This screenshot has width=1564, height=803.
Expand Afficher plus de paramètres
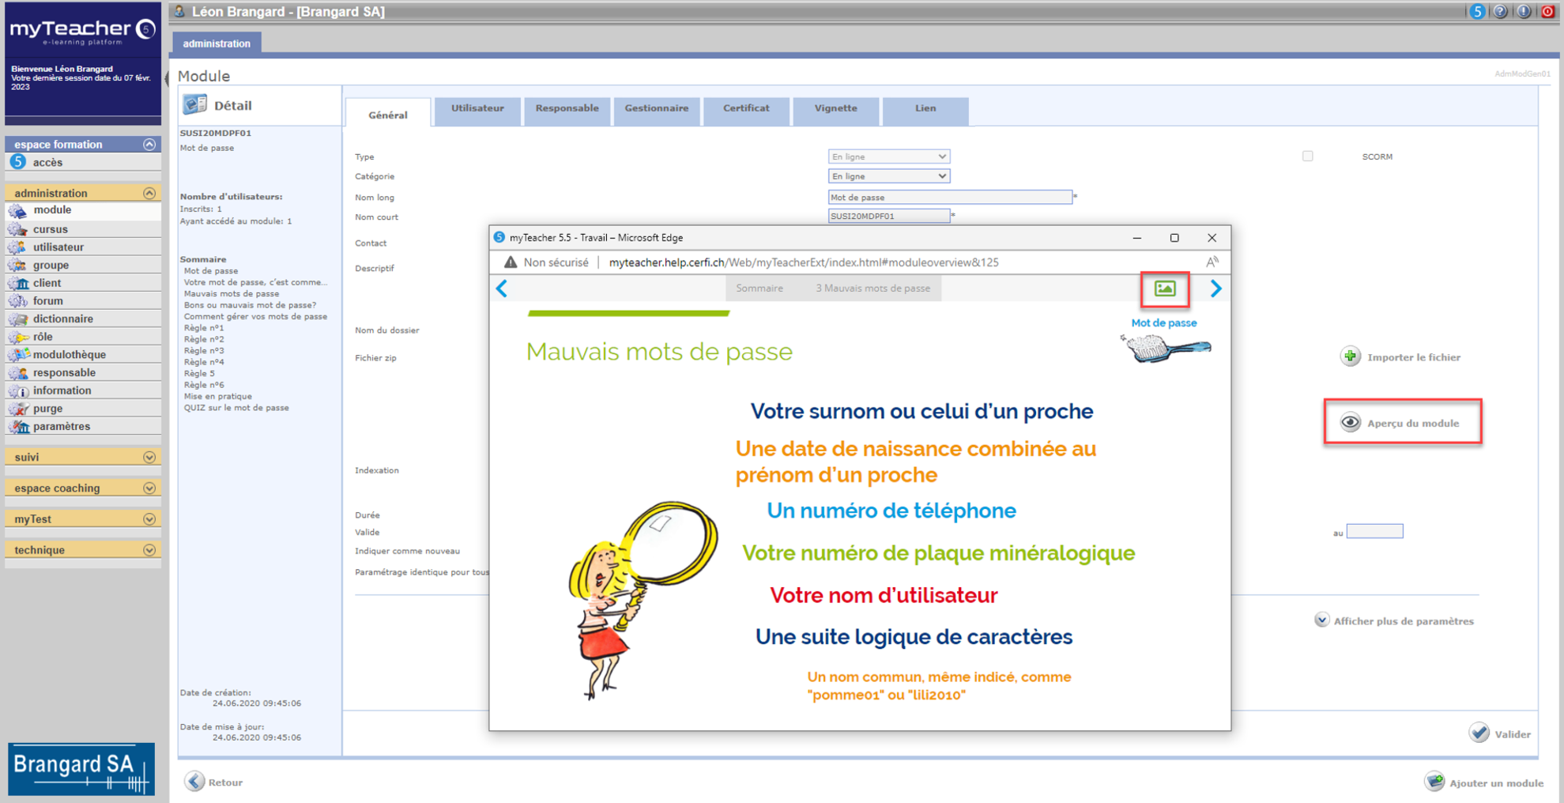[x=1322, y=620]
